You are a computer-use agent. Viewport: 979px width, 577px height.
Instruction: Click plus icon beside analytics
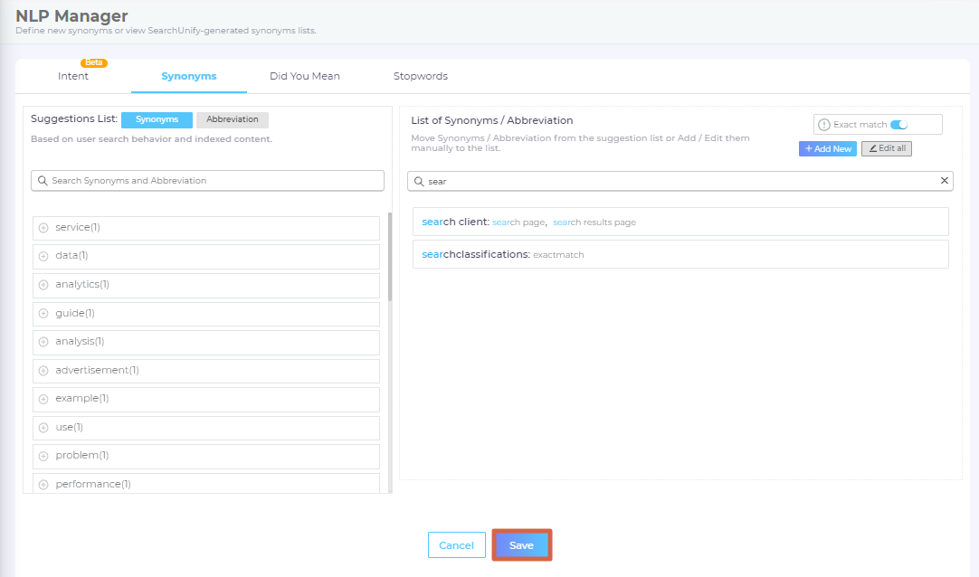pos(43,285)
